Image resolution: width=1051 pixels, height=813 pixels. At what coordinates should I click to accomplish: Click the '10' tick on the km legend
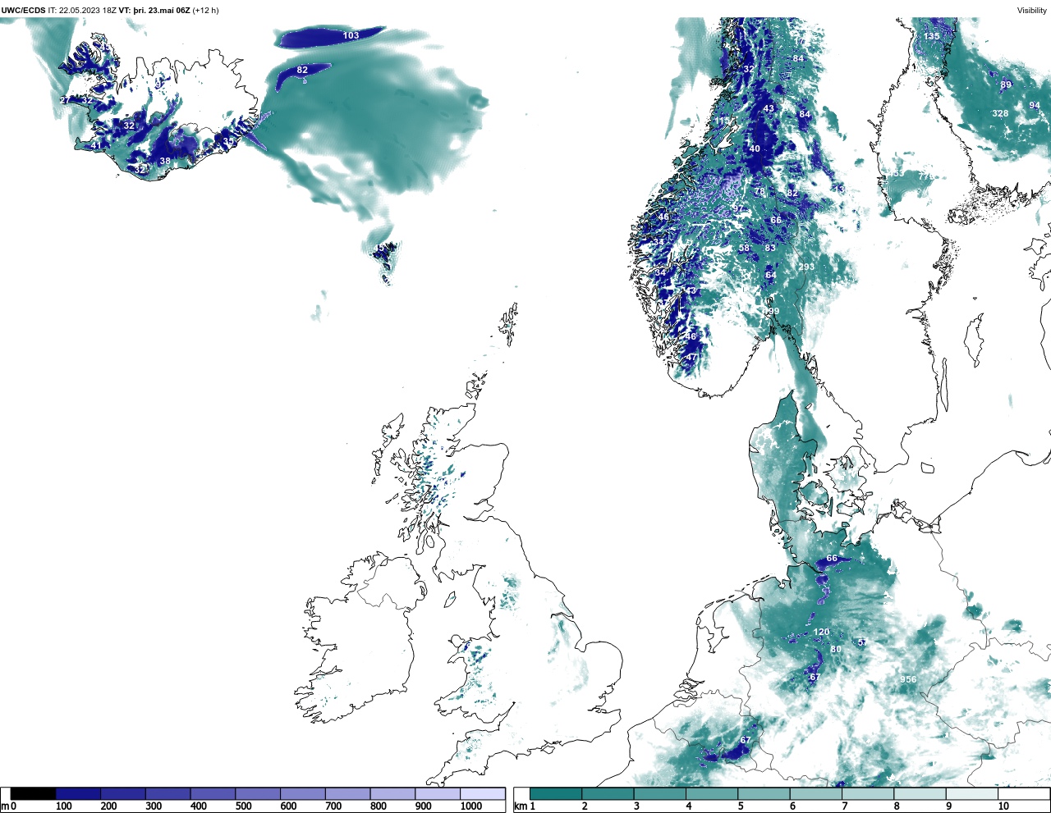(1003, 806)
